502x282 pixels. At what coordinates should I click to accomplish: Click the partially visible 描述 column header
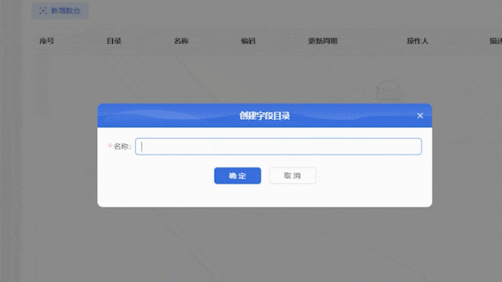click(496, 41)
